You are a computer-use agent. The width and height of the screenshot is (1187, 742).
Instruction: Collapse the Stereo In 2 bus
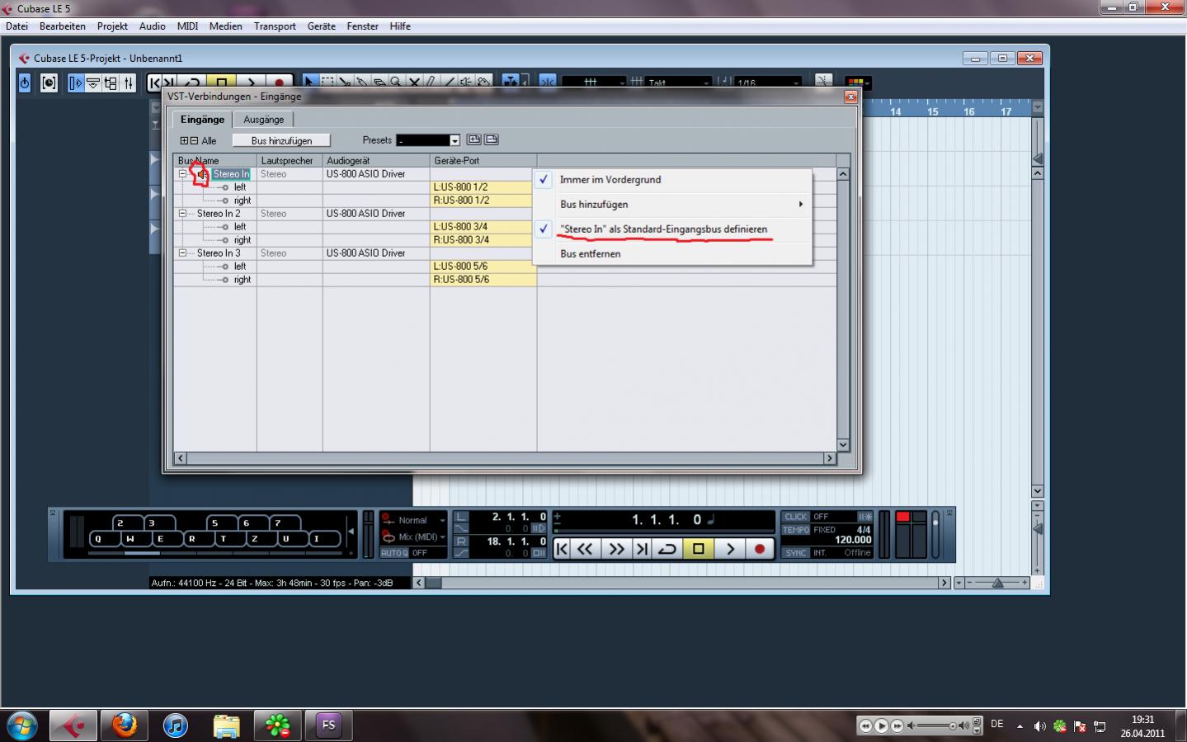[x=183, y=213]
